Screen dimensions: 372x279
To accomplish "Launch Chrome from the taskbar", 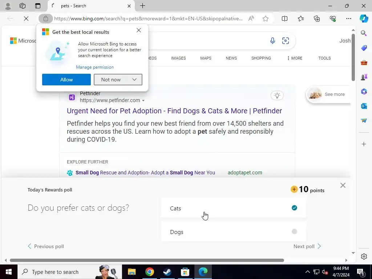I will pos(149,272).
